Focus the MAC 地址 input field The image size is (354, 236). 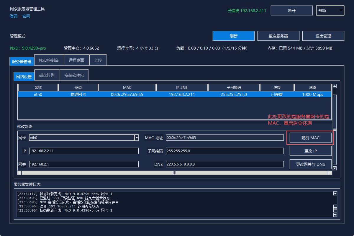(x=225, y=138)
